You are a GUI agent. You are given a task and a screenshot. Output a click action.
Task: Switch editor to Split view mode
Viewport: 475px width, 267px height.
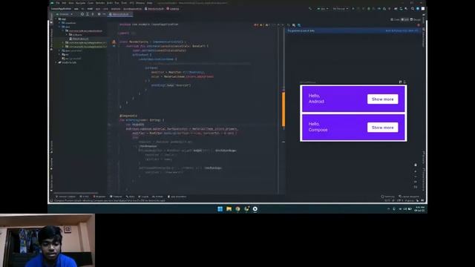(x=404, y=20)
